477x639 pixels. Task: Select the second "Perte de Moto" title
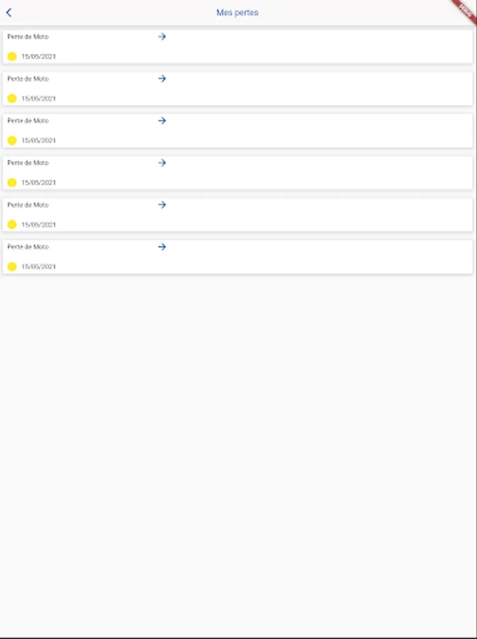tap(28, 79)
